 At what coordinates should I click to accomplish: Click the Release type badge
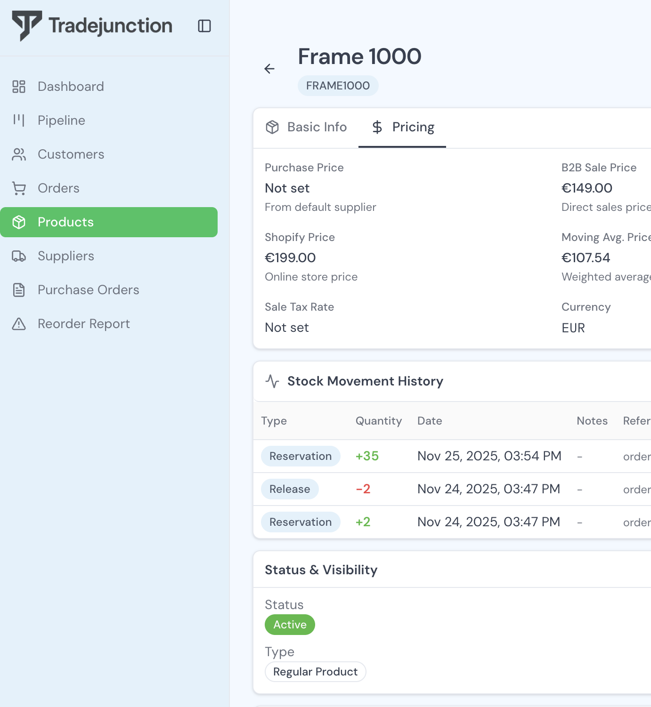pyautogui.click(x=290, y=489)
